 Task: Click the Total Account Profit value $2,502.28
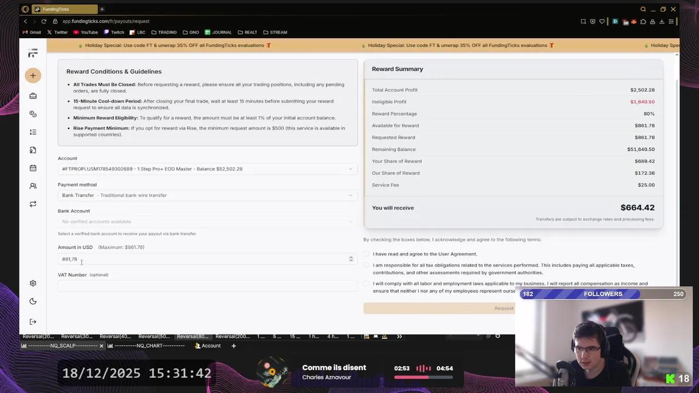642,90
